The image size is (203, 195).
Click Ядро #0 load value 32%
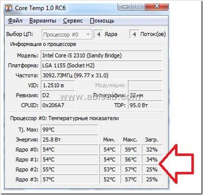coord(152,150)
